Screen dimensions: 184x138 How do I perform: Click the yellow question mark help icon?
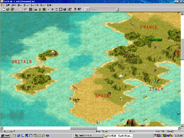point(75,9)
